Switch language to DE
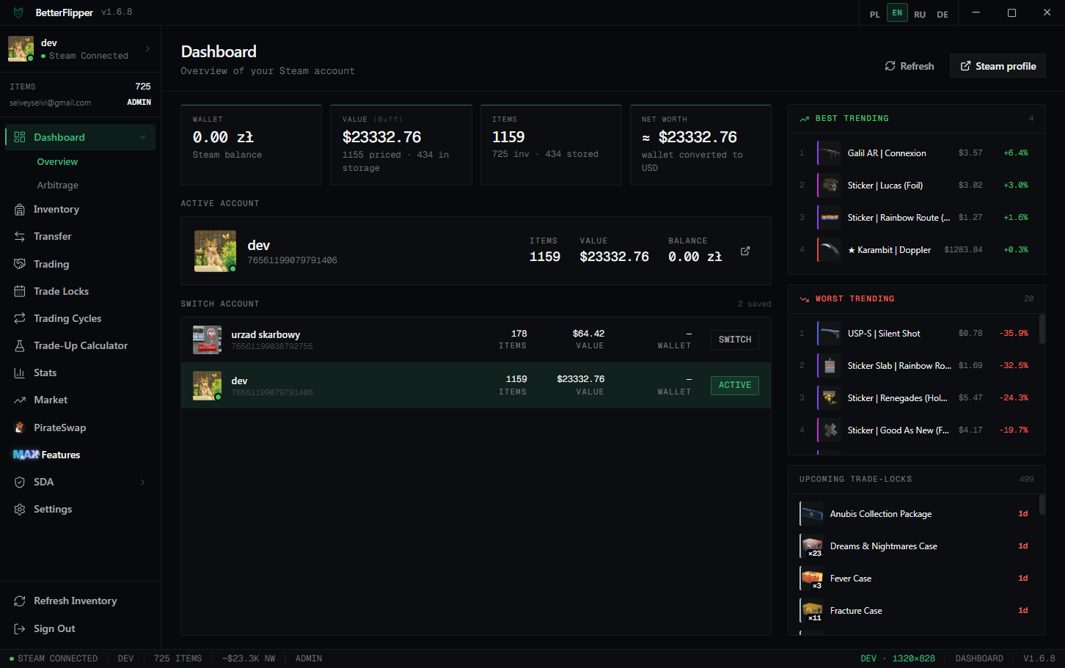1065x668 pixels. (x=943, y=14)
